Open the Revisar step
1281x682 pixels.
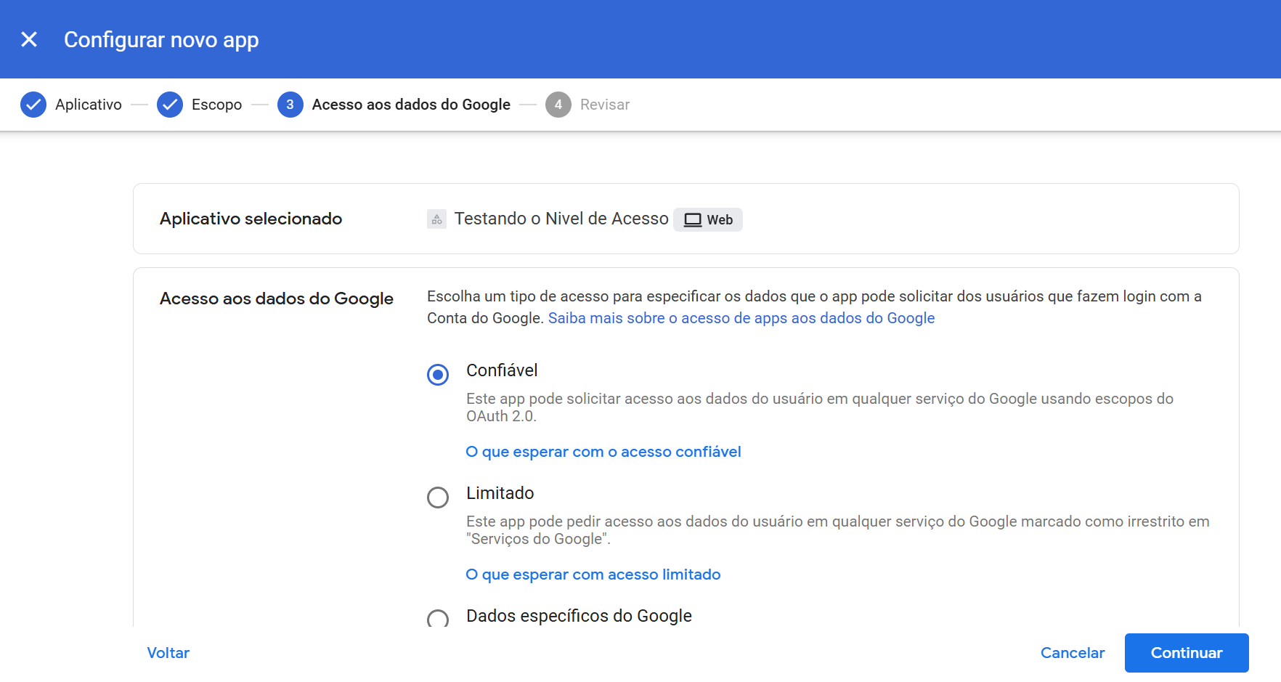[604, 105]
